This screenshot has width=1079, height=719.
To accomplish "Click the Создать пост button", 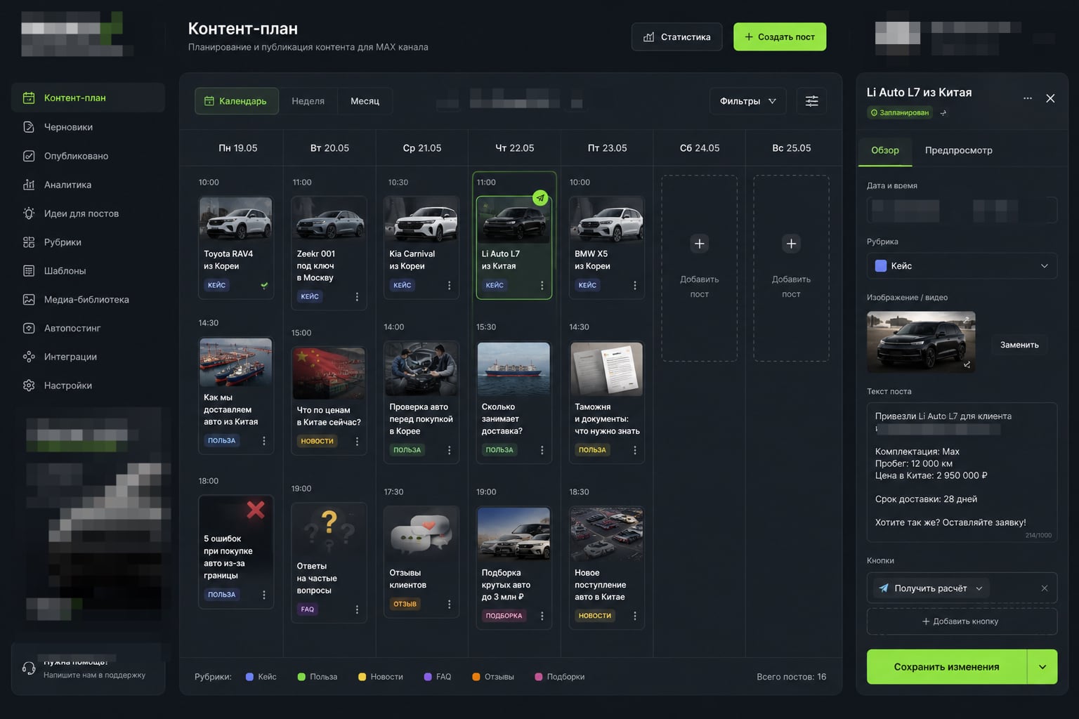I will (x=780, y=37).
